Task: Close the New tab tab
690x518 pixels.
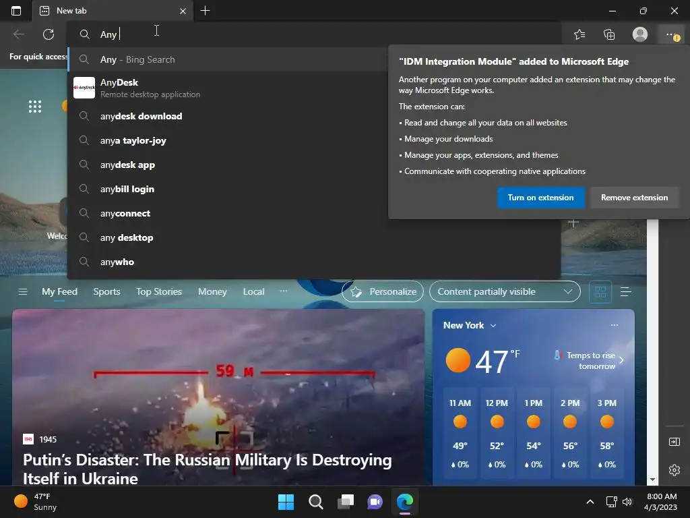Action: [x=183, y=11]
